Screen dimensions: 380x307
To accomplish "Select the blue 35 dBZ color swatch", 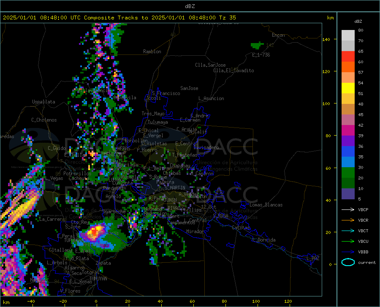I will pos(348,152).
